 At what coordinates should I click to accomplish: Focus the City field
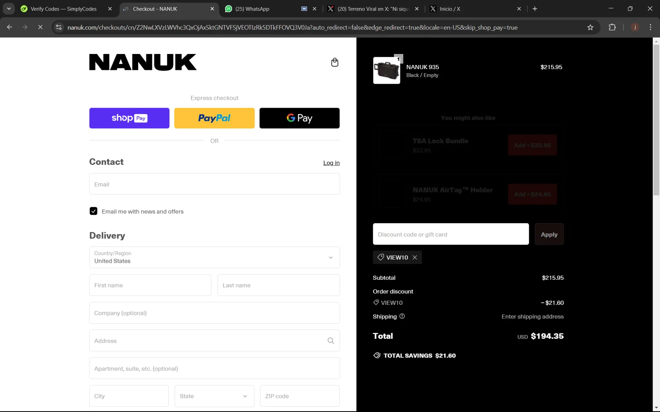point(129,396)
